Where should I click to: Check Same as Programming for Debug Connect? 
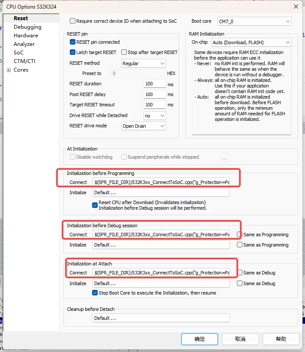[x=239, y=235]
